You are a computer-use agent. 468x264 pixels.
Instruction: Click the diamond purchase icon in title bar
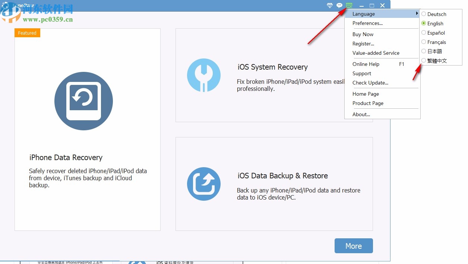tap(329, 5)
